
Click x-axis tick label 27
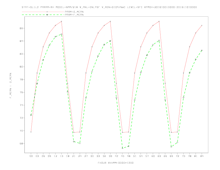coord(86,156)
